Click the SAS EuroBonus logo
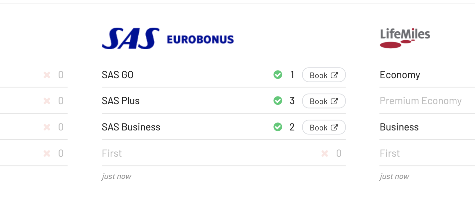Viewport: 475px width, 203px height. (x=168, y=39)
